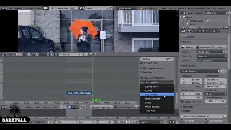Click play reversed button
The image size is (231, 130).
(x=126, y=122)
